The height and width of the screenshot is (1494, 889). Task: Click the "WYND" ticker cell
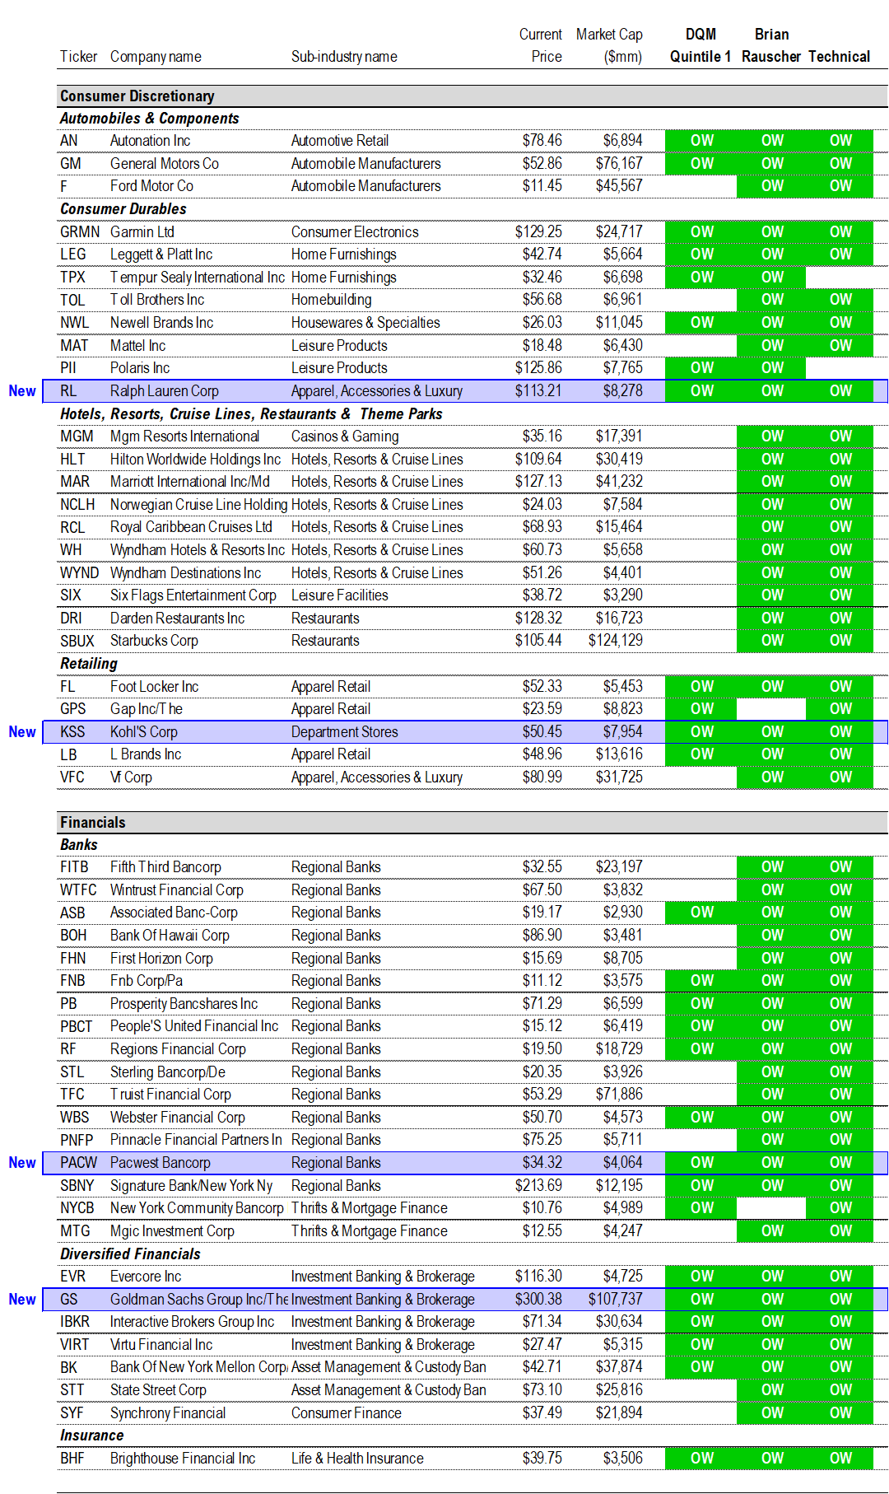(x=80, y=573)
